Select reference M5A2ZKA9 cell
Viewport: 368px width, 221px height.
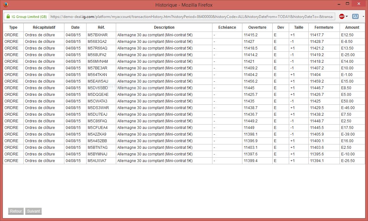[101, 134]
